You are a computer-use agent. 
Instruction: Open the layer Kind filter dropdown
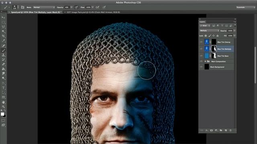[205, 26]
